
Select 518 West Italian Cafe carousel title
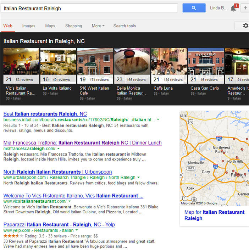(x=94, y=91)
